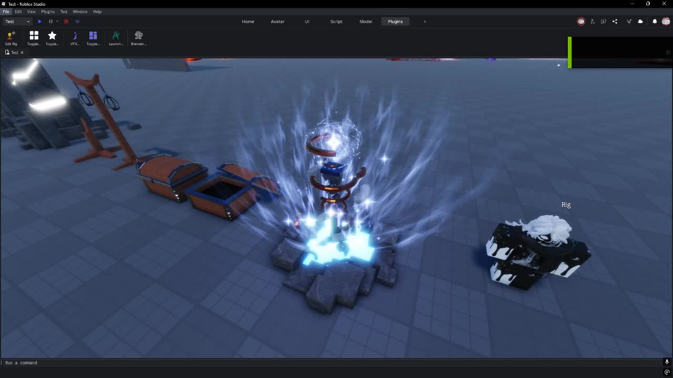Click the Share icon
The height and width of the screenshot is (378, 673).
coord(615,22)
